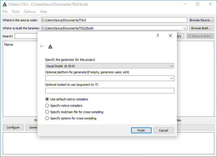Click the source code path field
The width and height of the screenshot is (217, 157).
[114, 20]
